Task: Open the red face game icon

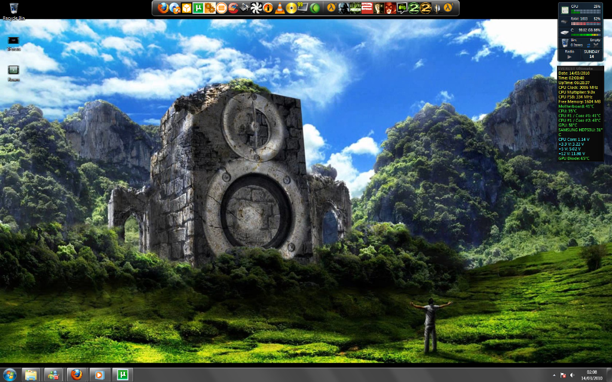Action: (x=390, y=8)
